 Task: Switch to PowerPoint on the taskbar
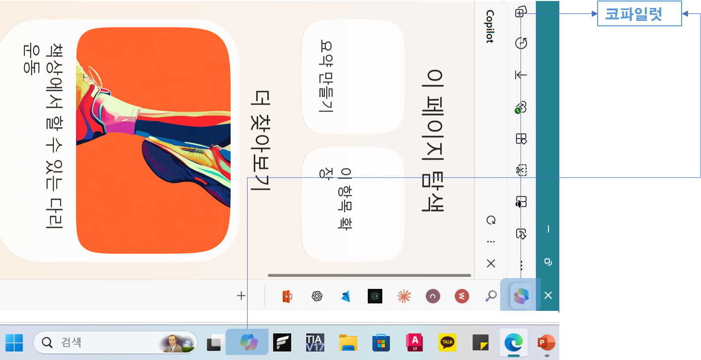pos(546,343)
